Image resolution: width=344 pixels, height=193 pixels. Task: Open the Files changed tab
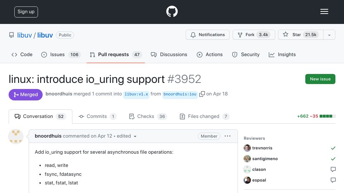click(x=204, y=117)
